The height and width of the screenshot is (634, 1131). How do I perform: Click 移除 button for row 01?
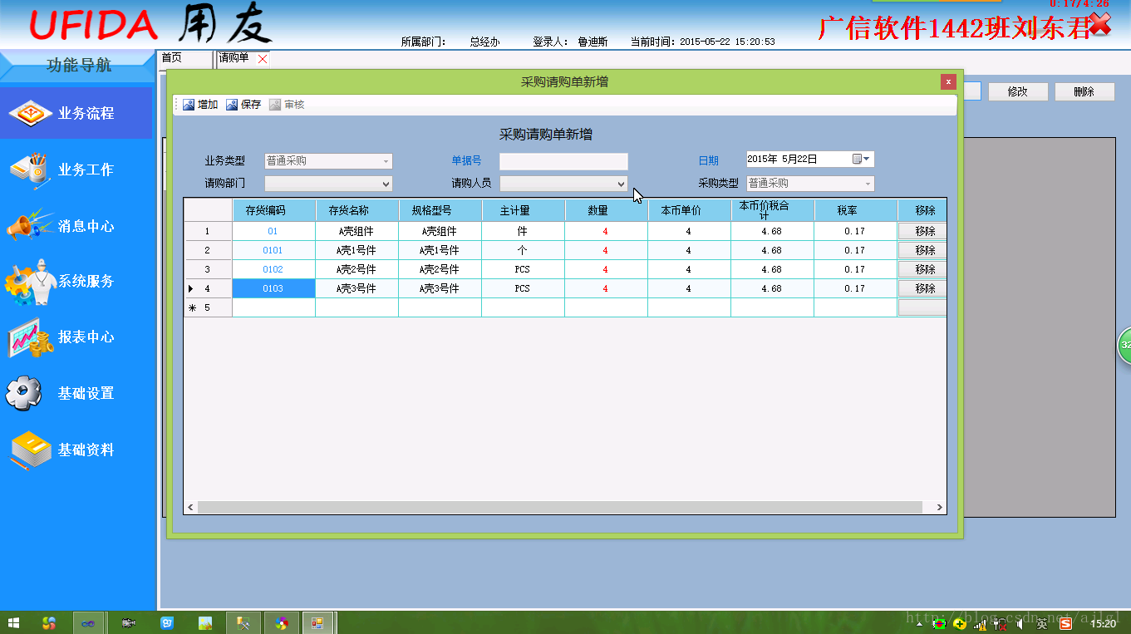(922, 231)
